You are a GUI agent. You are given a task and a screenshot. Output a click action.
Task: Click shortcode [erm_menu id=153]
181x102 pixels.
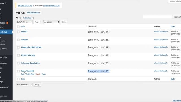98,71
